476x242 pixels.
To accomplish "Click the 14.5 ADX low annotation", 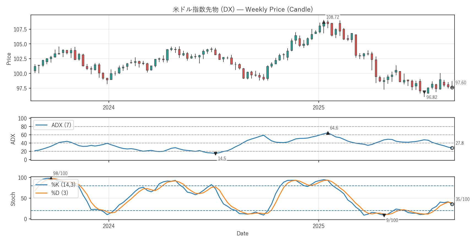I will 222,158.
